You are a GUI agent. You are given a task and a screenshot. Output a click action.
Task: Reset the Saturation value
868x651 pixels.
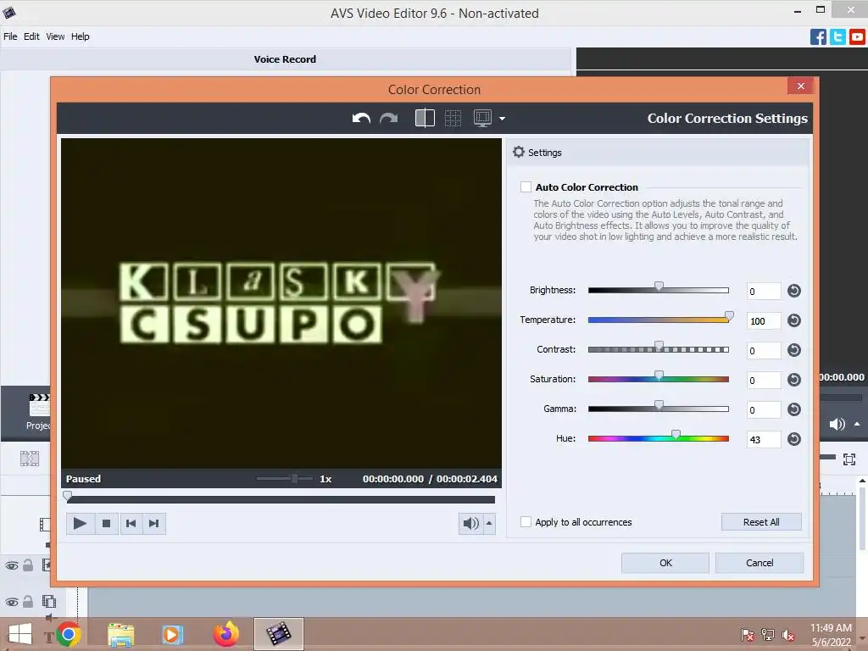tap(793, 380)
